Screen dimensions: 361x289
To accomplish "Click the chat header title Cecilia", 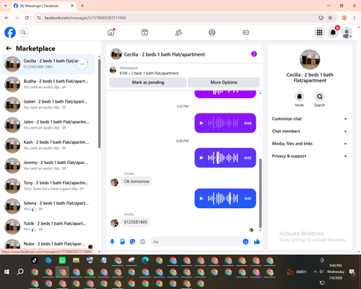I will point(165,54).
